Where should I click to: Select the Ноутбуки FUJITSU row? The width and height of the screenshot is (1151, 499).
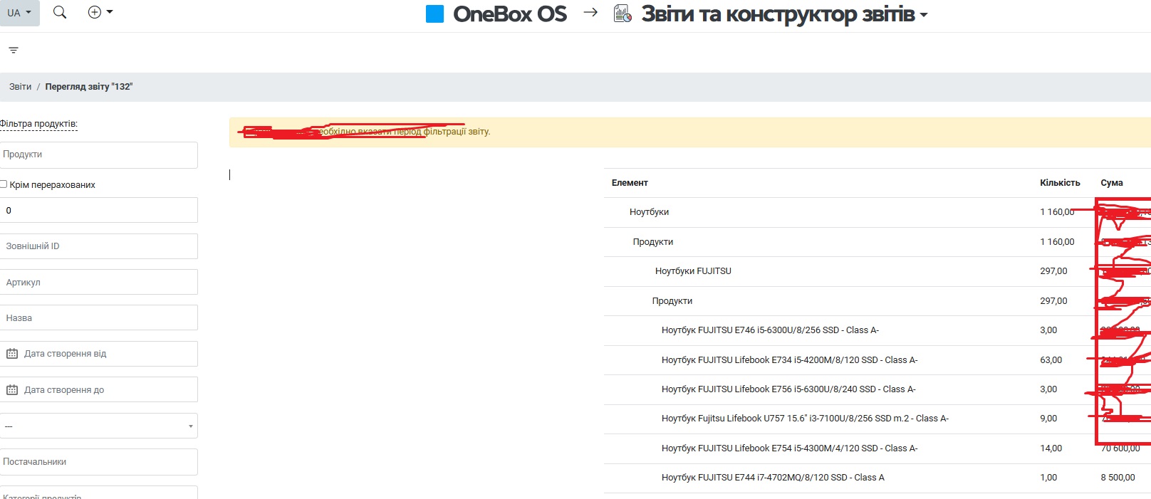click(x=877, y=271)
